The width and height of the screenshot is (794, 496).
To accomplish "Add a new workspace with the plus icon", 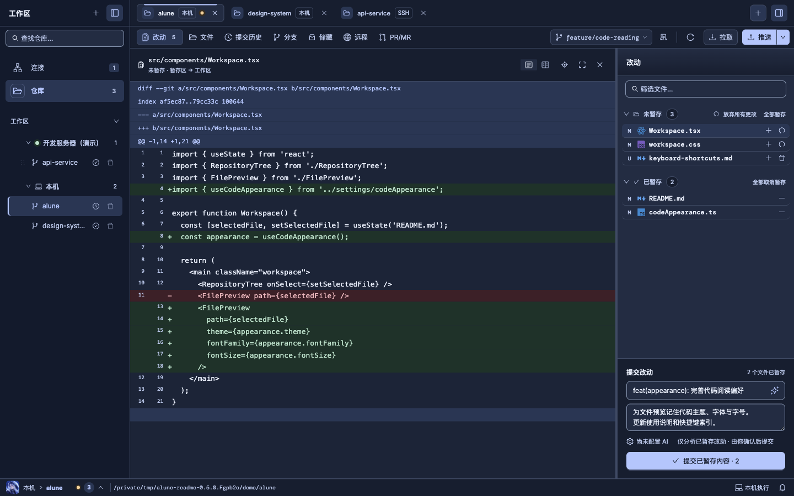I will coord(96,13).
